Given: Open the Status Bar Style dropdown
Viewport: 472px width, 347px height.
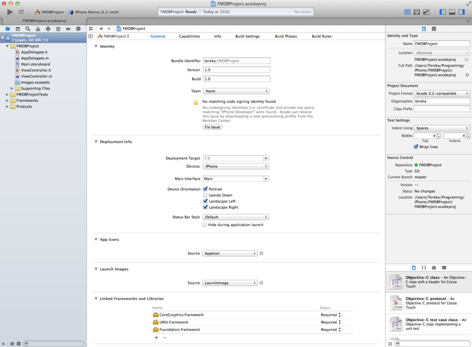Looking at the screenshot, I should pyautogui.click(x=235, y=217).
